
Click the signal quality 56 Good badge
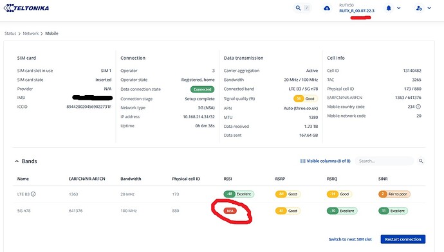306,99
